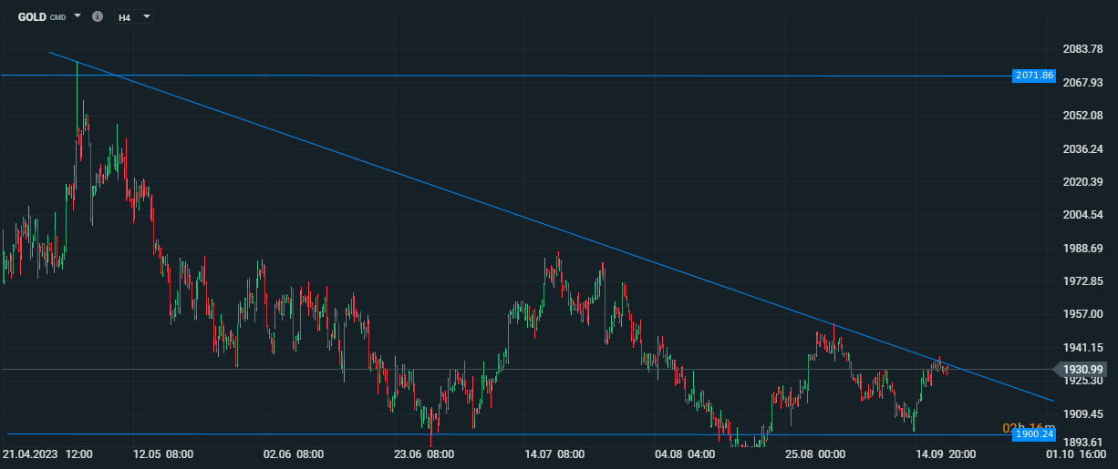Click the current price label 1930.99
This screenshot has width=1118, height=469.
click(1084, 369)
